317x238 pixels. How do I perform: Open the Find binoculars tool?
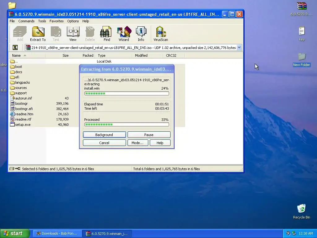[x=106, y=34]
